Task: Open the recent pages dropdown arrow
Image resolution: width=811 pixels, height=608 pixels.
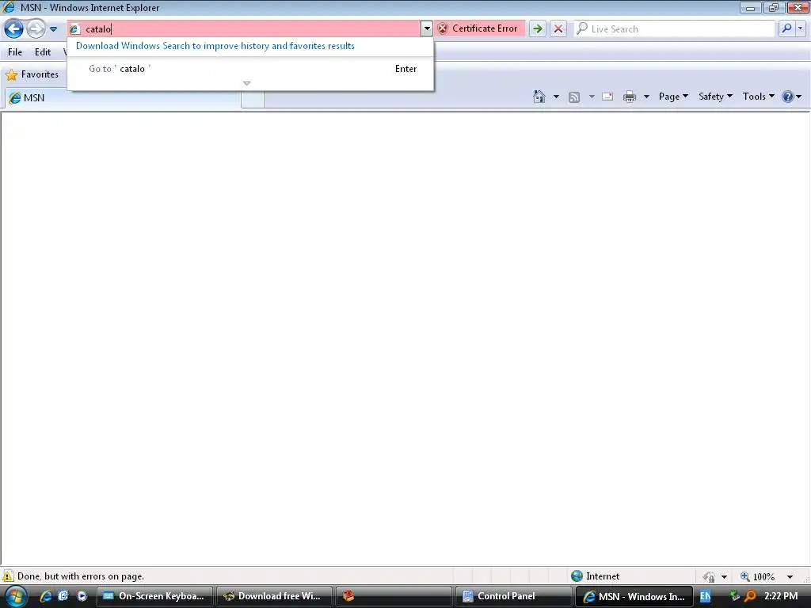Action: [x=53, y=29]
